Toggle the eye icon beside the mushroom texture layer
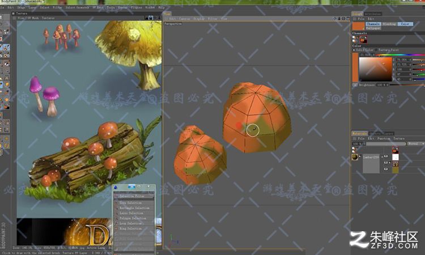The height and width of the screenshot is (255, 425). click(x=386, y=163)
